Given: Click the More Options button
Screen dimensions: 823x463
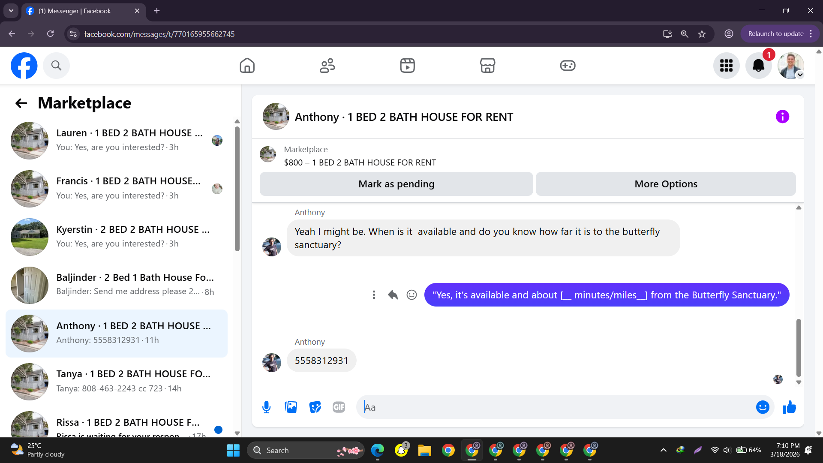Looking at the screenshot, I should tap(666, 184).
